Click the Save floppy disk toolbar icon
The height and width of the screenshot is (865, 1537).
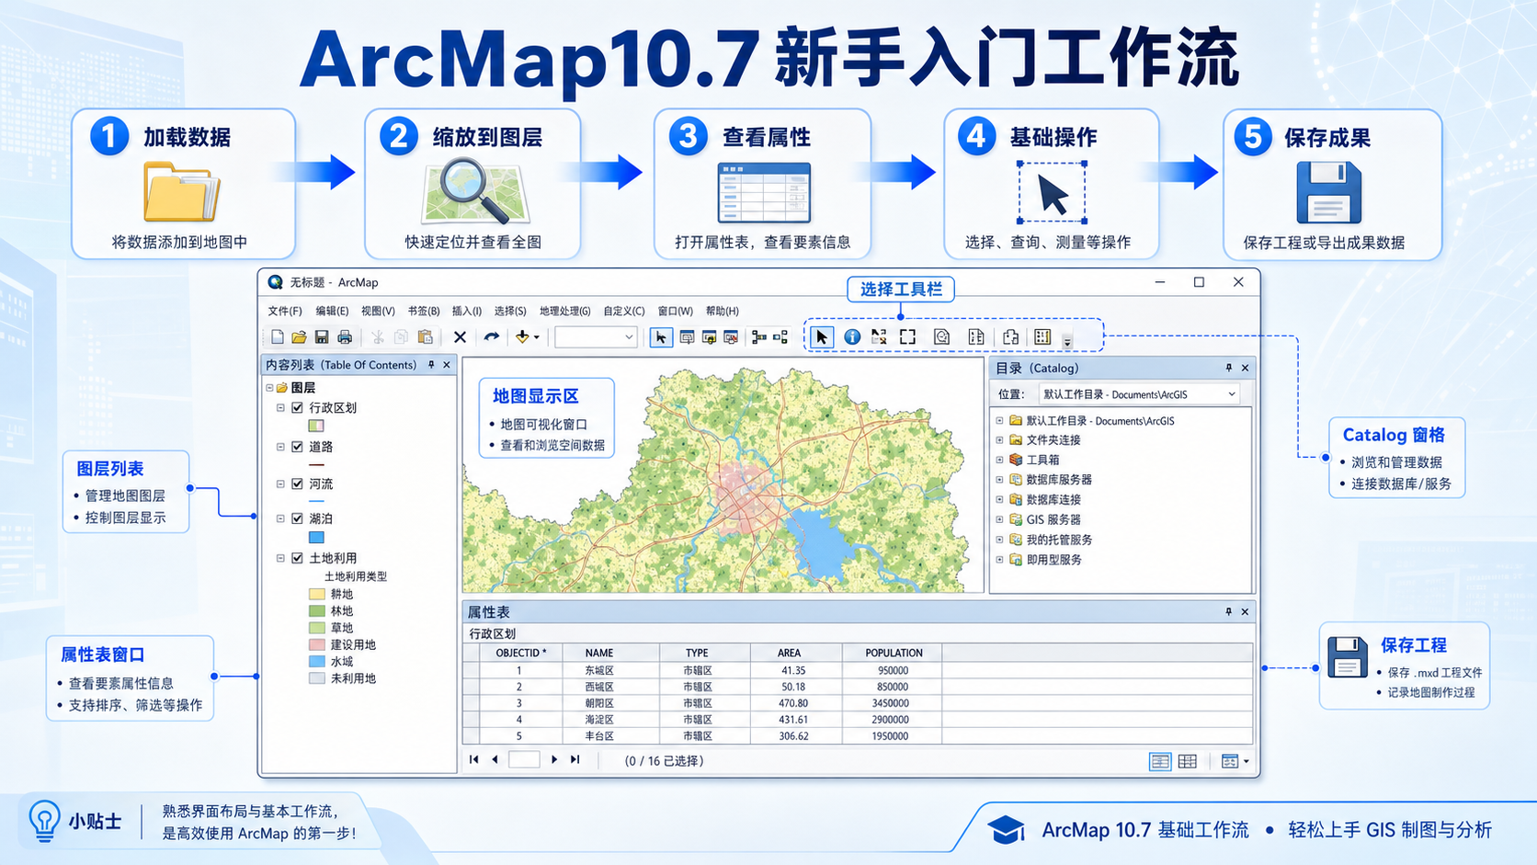(322, 337)
